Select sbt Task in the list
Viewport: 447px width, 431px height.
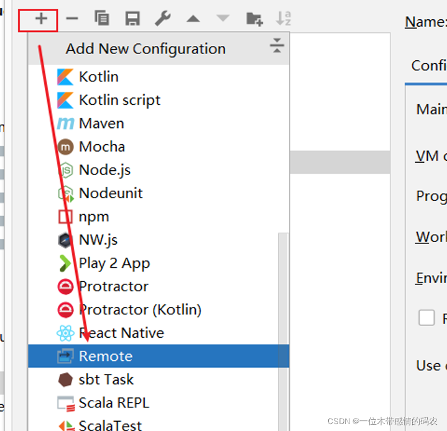(x=106, y=379)
